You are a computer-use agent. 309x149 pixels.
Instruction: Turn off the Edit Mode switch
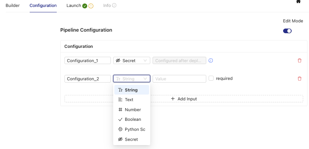(x=287, y=31)
